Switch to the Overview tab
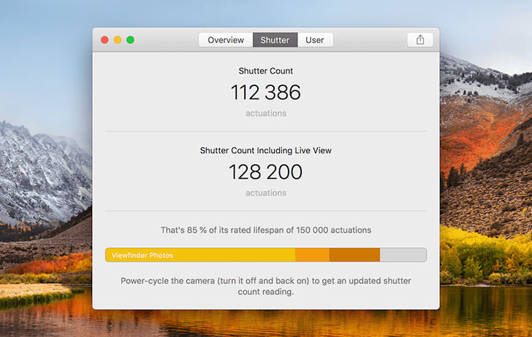Screen dimensions: 532x337 click(x=226, y=40)
